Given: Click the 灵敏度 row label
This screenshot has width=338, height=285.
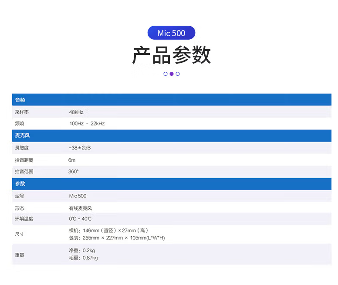Looking at the screenshot, I should click(22, 148).
